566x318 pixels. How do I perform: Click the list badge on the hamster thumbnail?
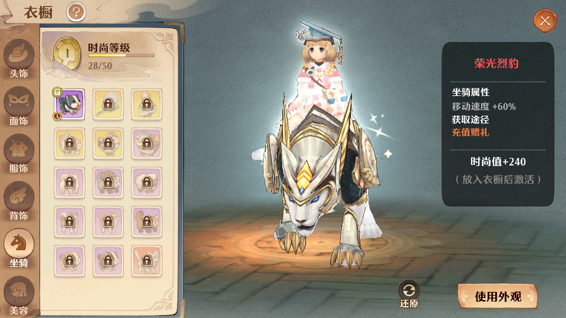click(57, 92)
